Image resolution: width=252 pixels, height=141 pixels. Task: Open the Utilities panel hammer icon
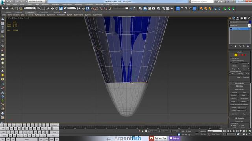point(249,18)
